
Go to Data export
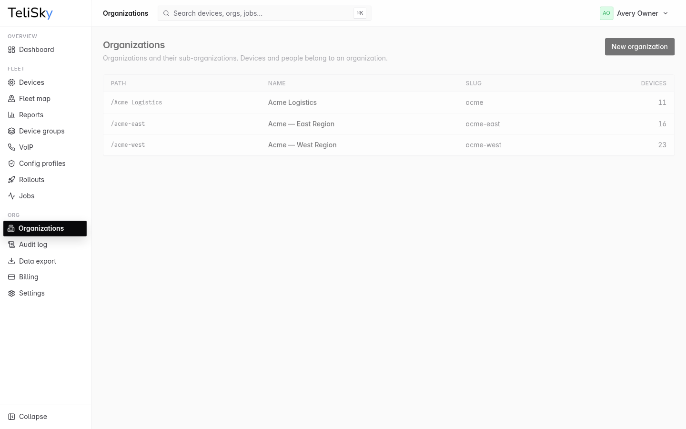tap(45, 261)
